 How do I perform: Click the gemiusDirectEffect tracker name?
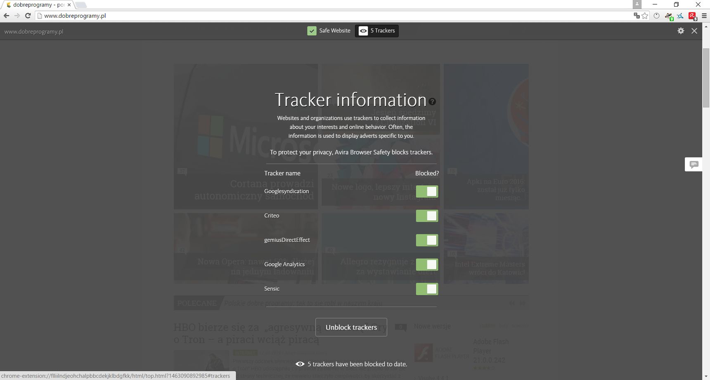[287, 240]
